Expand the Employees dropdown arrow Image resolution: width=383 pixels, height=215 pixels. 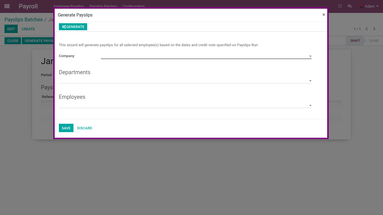click(x=310, y=106)
